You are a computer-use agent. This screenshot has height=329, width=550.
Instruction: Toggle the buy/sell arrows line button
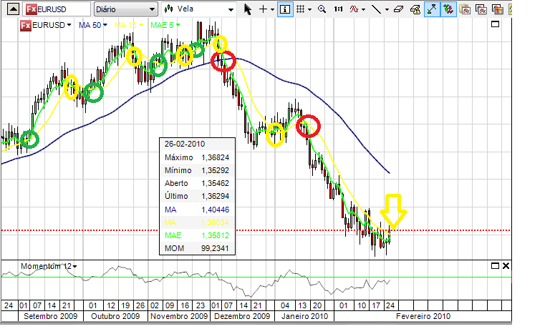tap(432, 9)
